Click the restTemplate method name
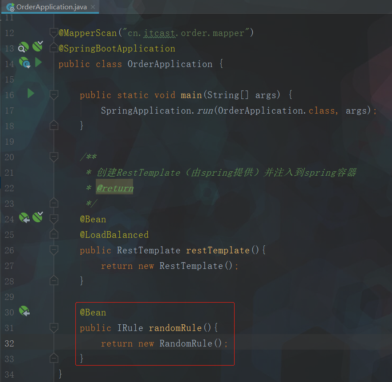This screenshot has width=392, height=382. 218,250
